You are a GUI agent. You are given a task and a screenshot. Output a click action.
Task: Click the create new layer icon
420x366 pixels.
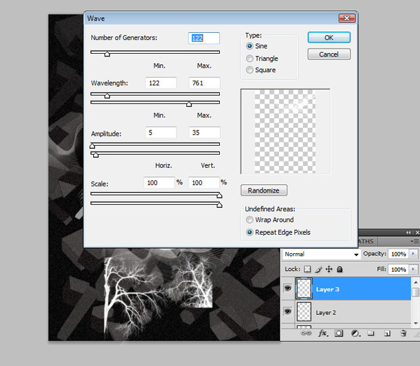pyautogui.click(x=387, y=333)
